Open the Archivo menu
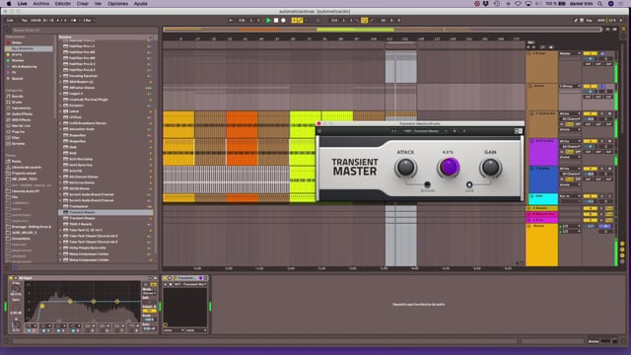631x355 pixels. click(41, 4)
